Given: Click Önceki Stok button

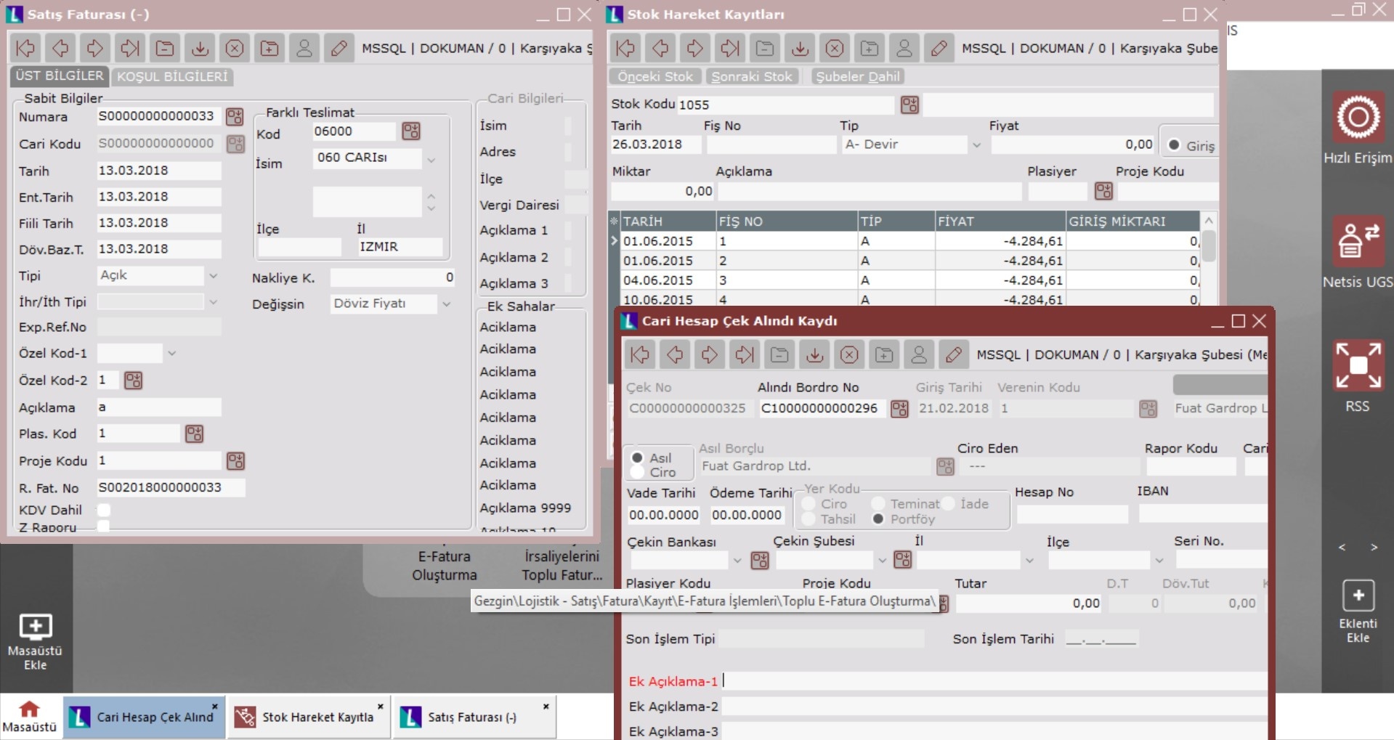Looking at the screenshot, I should (x=655, y=76).
